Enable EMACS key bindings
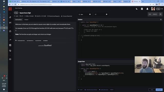 coord(155,14)
